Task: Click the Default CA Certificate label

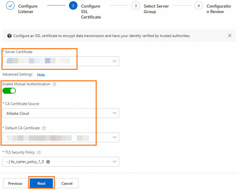Action: pyautogui.click(x=22, y=128)
